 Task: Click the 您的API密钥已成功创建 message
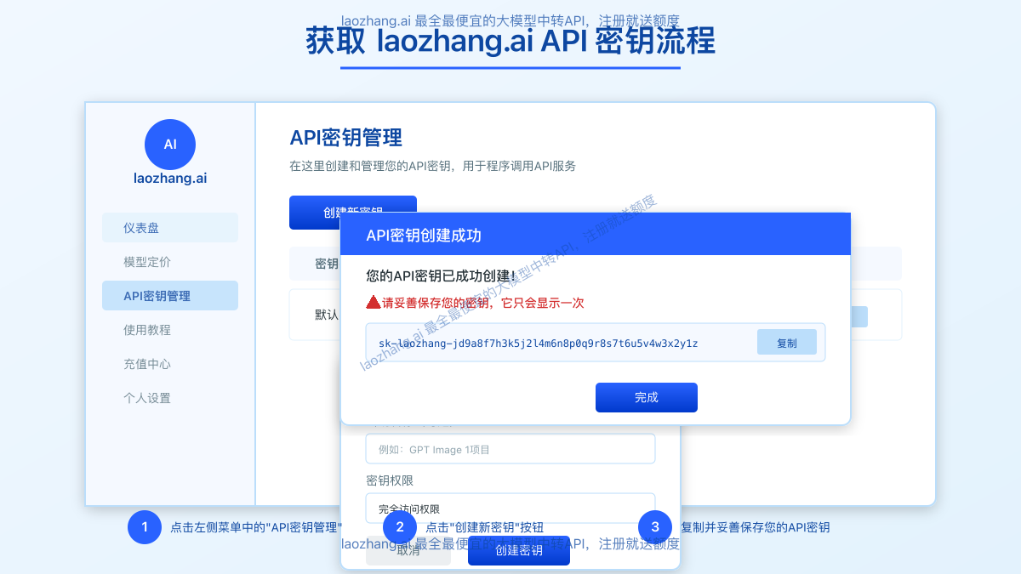click(x=441, y=276)
